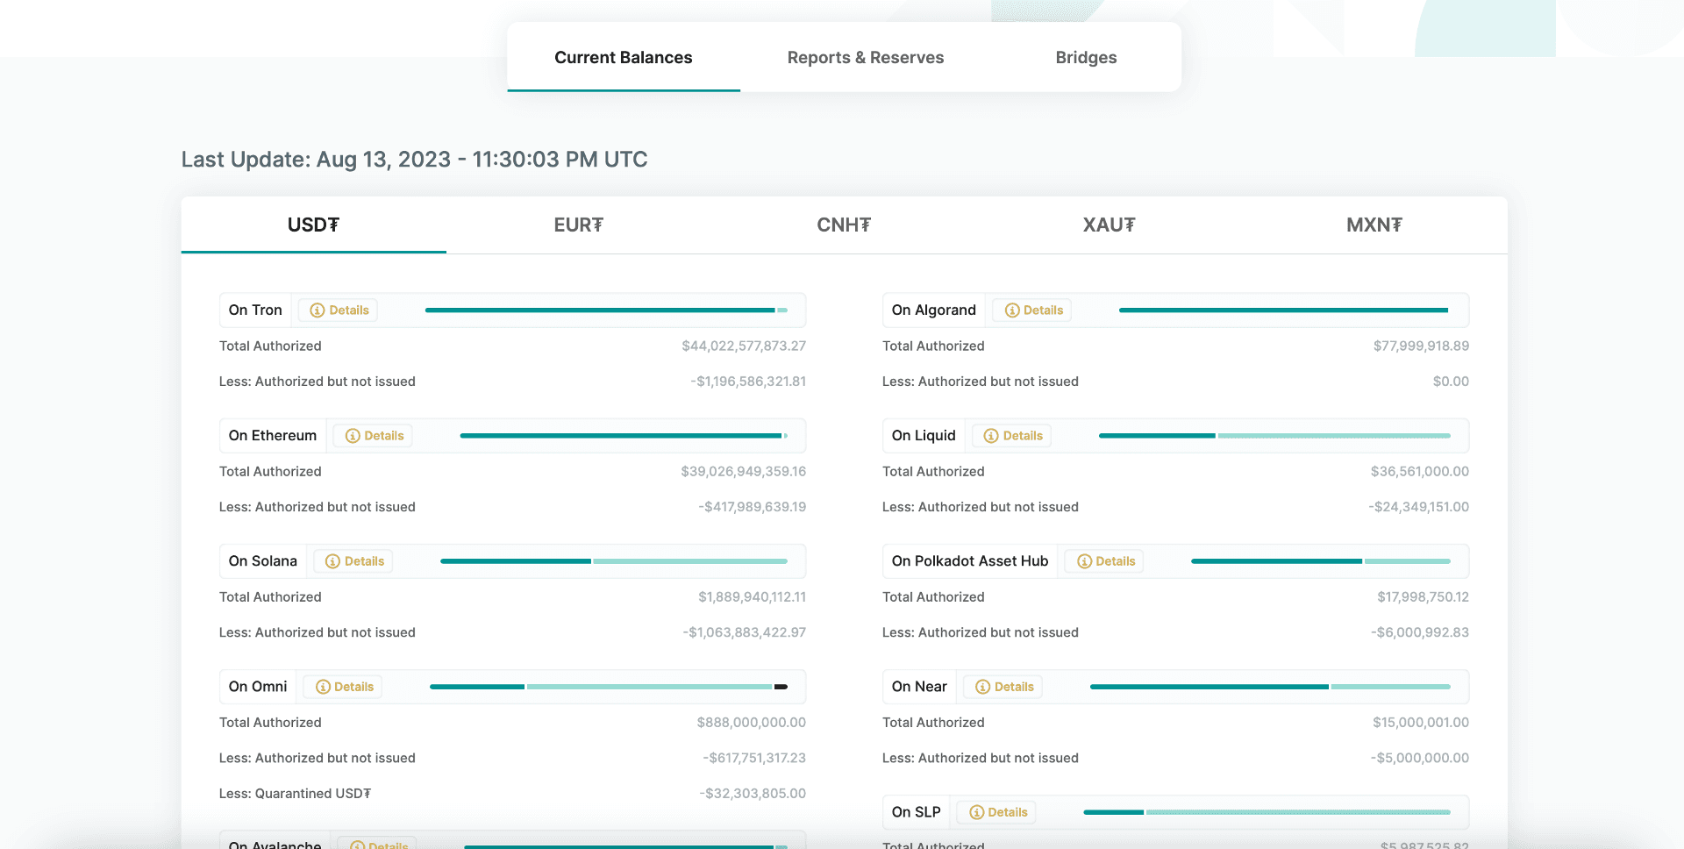Image resolution: width=1684 pixels, height=849 pixels.
Task: Click the On Liquid label
Action: (x=924, y=436)
